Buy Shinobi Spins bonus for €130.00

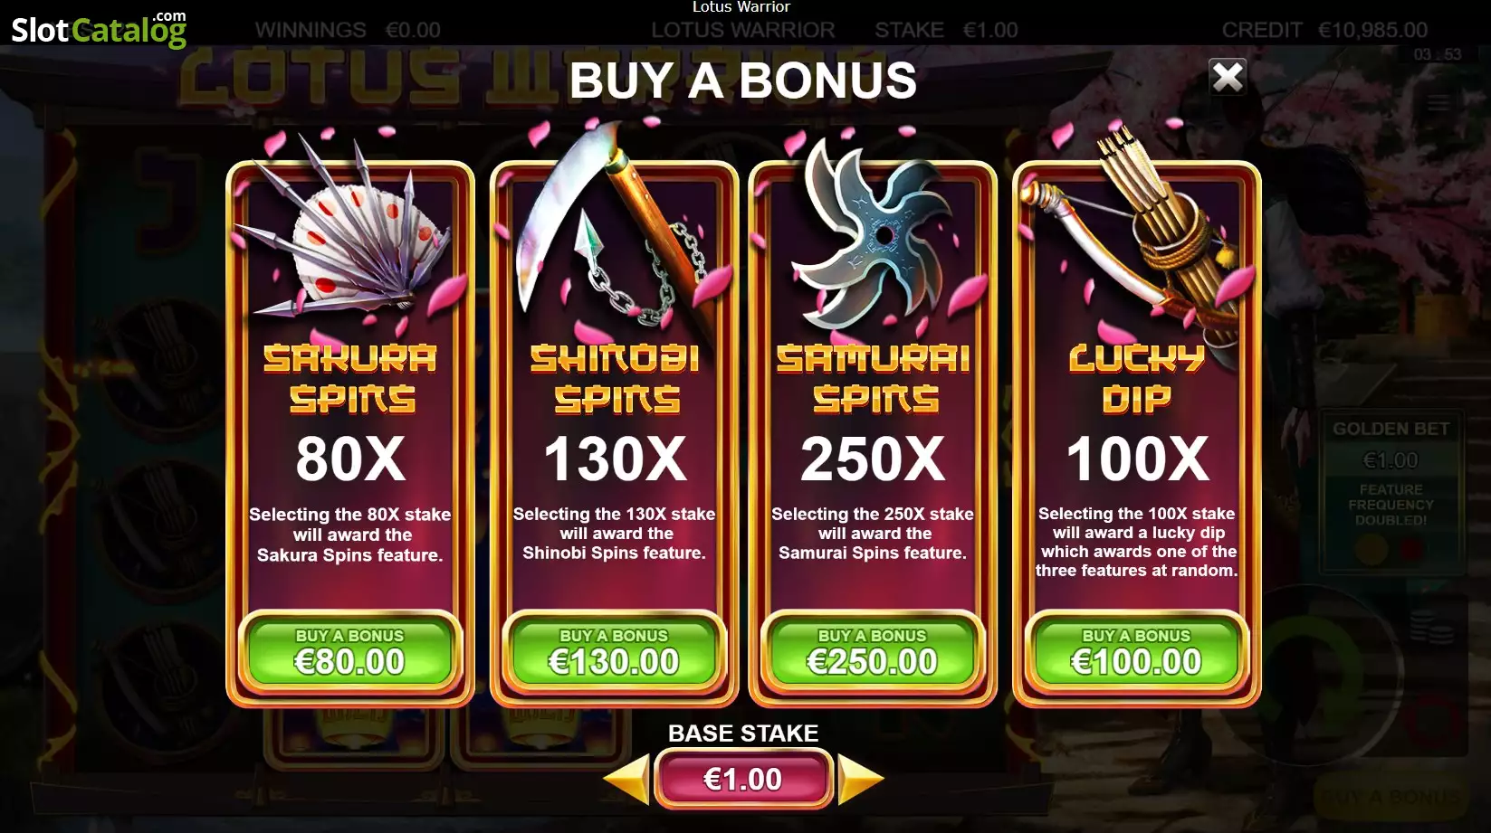coord(614,652)
